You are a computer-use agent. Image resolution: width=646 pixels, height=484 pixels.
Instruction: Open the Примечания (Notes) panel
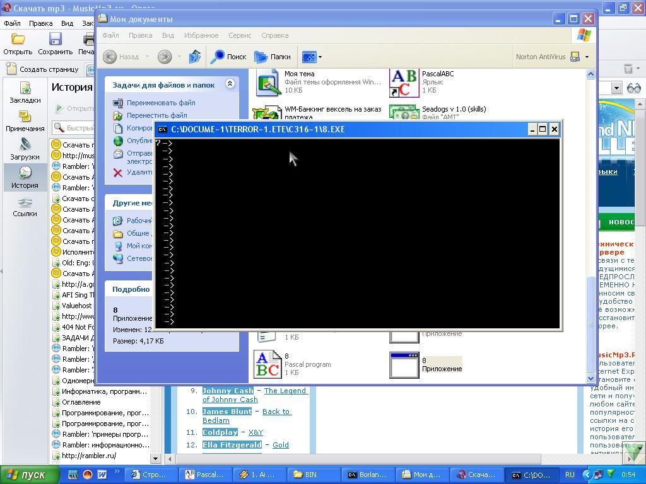[25, 121]
